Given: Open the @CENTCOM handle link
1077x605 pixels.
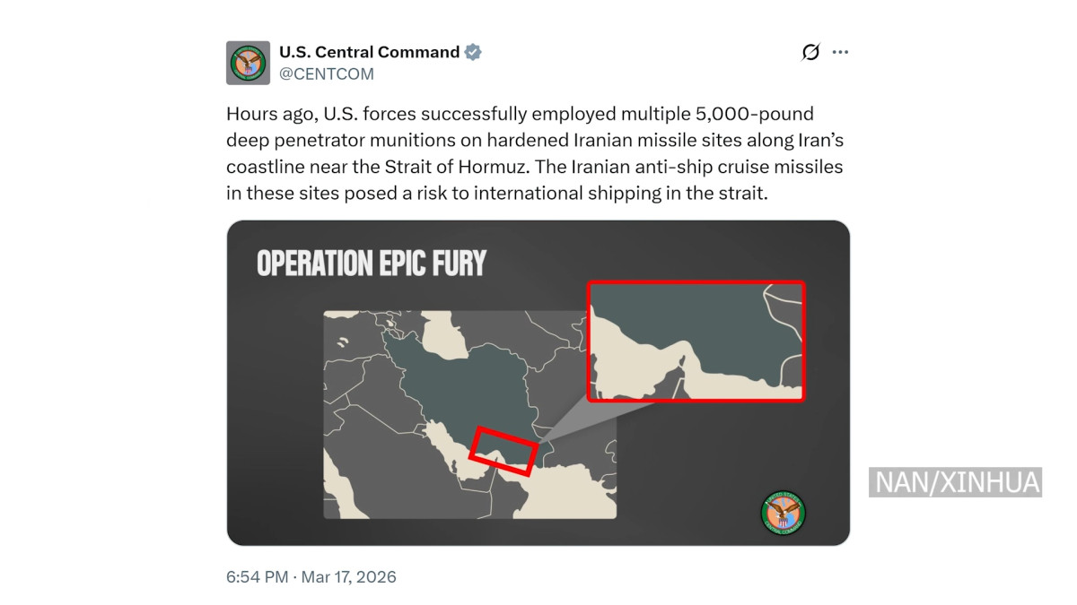Looking at the screenshot, I should [327, 74].
